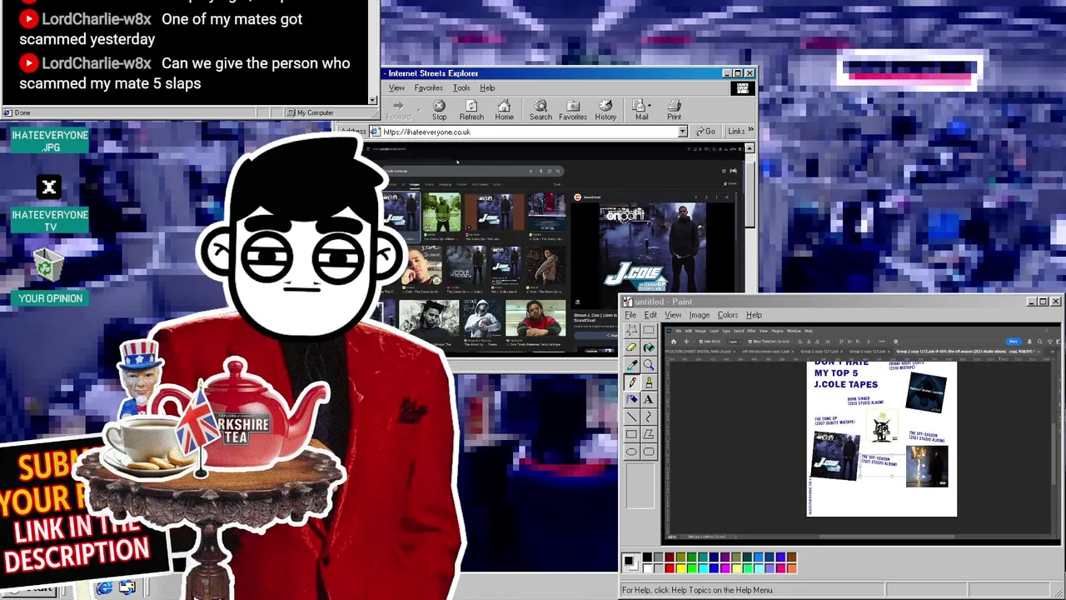Select the Magnifier tool in Paint

click(x=649, y=365)
